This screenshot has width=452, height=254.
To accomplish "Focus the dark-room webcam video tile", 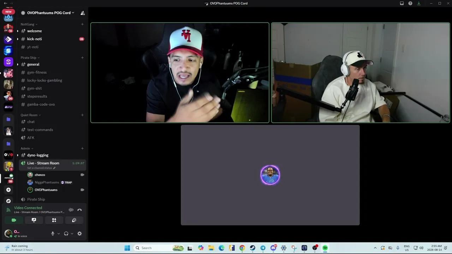I will tap(180, 73).
